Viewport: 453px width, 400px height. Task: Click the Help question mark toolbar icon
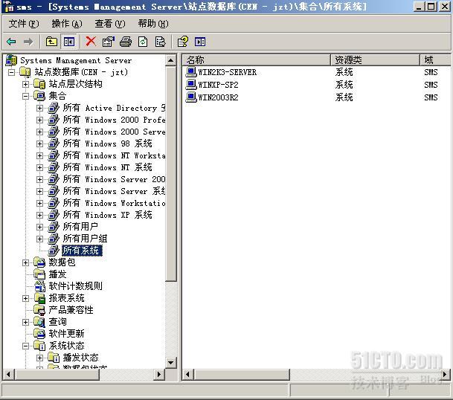tap(183, 42)
